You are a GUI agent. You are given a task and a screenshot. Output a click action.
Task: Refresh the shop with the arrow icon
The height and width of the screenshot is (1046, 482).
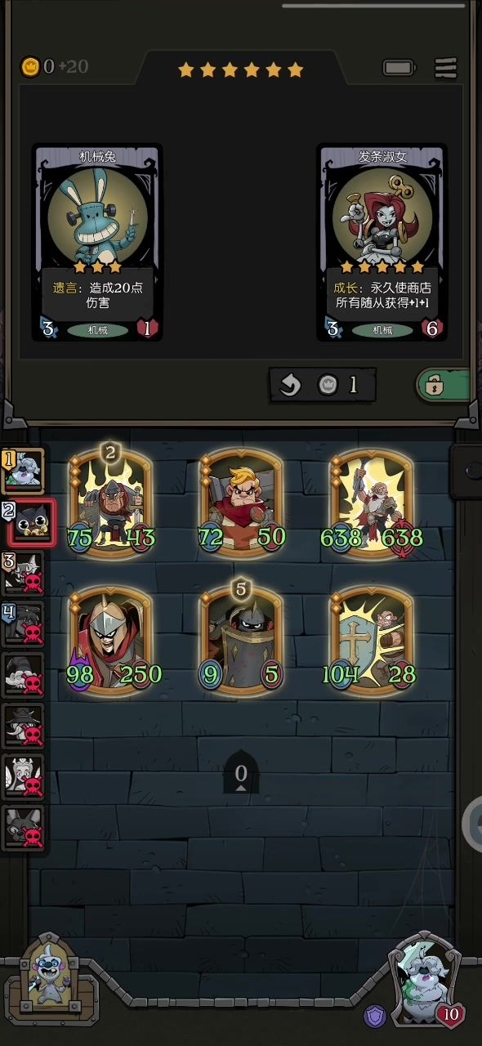(x=290, y=386)
